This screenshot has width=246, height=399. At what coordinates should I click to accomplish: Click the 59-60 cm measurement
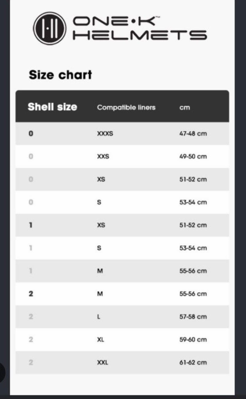pyautogui.click(x=193, y=340)
